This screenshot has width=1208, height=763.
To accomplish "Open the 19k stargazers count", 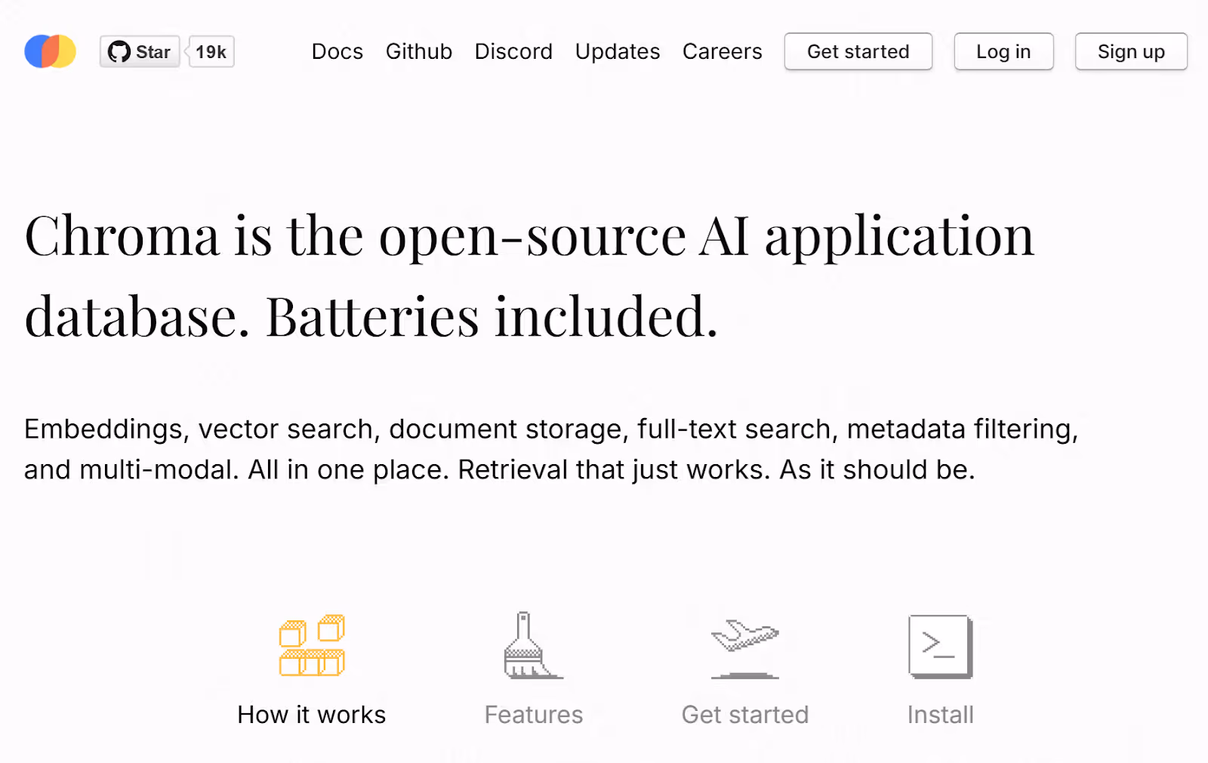I will click(211, 51).
